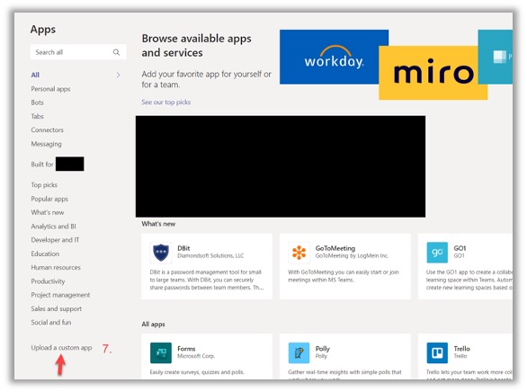Select Sales and support category
Image resolution: width=527 pixels, height=392 pixels.
[56, 308]
